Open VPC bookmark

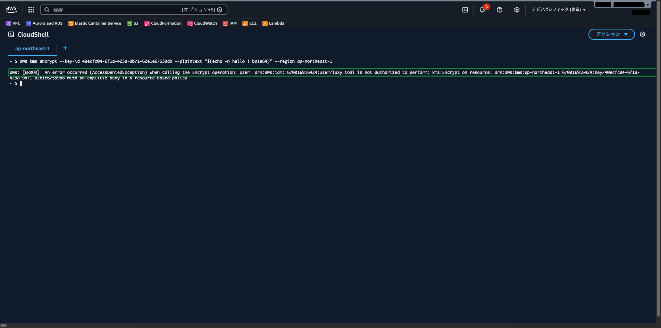13,23
